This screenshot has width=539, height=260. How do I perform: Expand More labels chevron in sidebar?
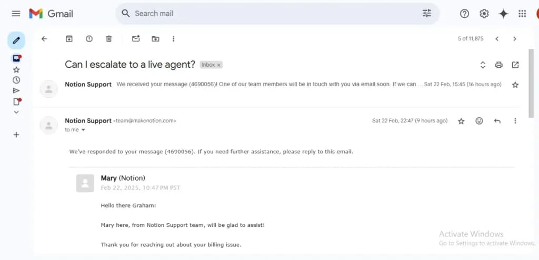[x=16, y=112]
